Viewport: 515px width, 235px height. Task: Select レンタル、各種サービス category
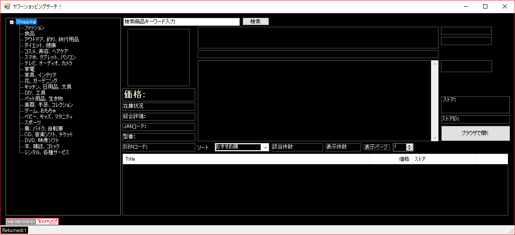click(x=47, y=152)
